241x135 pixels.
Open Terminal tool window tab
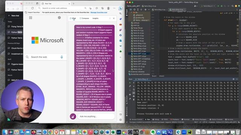(x=186, y=119)
